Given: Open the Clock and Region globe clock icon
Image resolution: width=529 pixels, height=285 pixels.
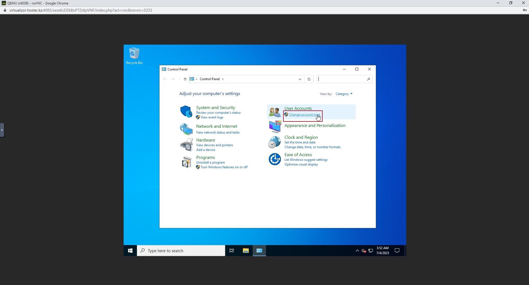Looking at the screenshot, I should (x=275, y=142).
